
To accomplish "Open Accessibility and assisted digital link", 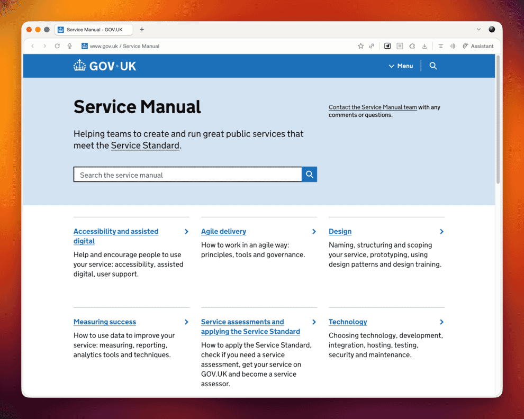I will click(116, 236).
